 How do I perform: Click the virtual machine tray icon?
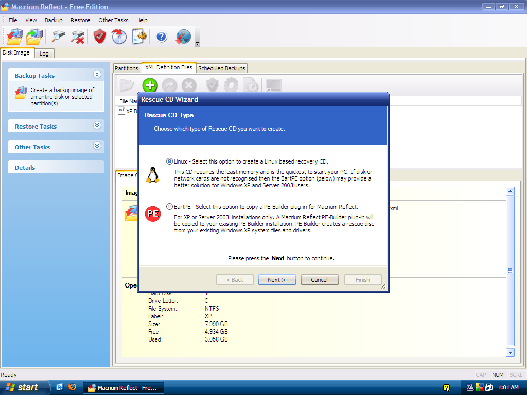(489, 387)
